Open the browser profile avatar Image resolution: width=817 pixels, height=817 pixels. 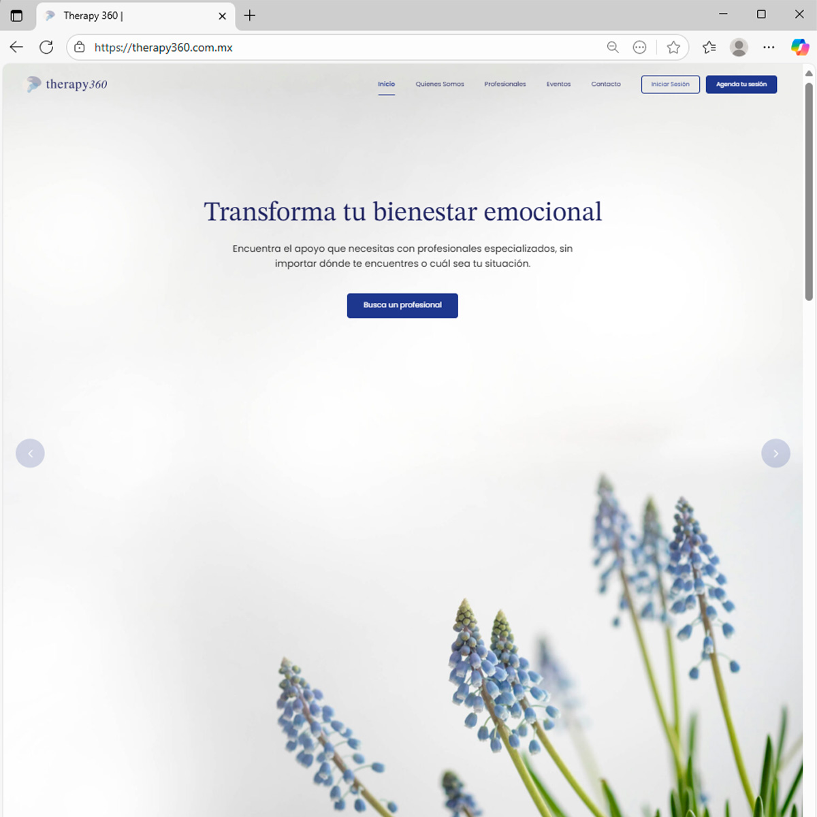pyautogui.click(x=739, y=47)
